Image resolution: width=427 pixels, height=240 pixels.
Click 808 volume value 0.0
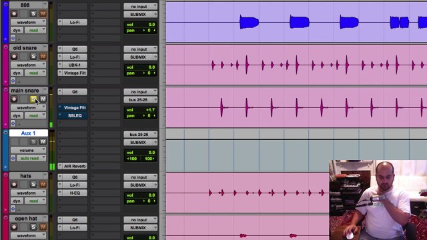click(x=151, y=25)
